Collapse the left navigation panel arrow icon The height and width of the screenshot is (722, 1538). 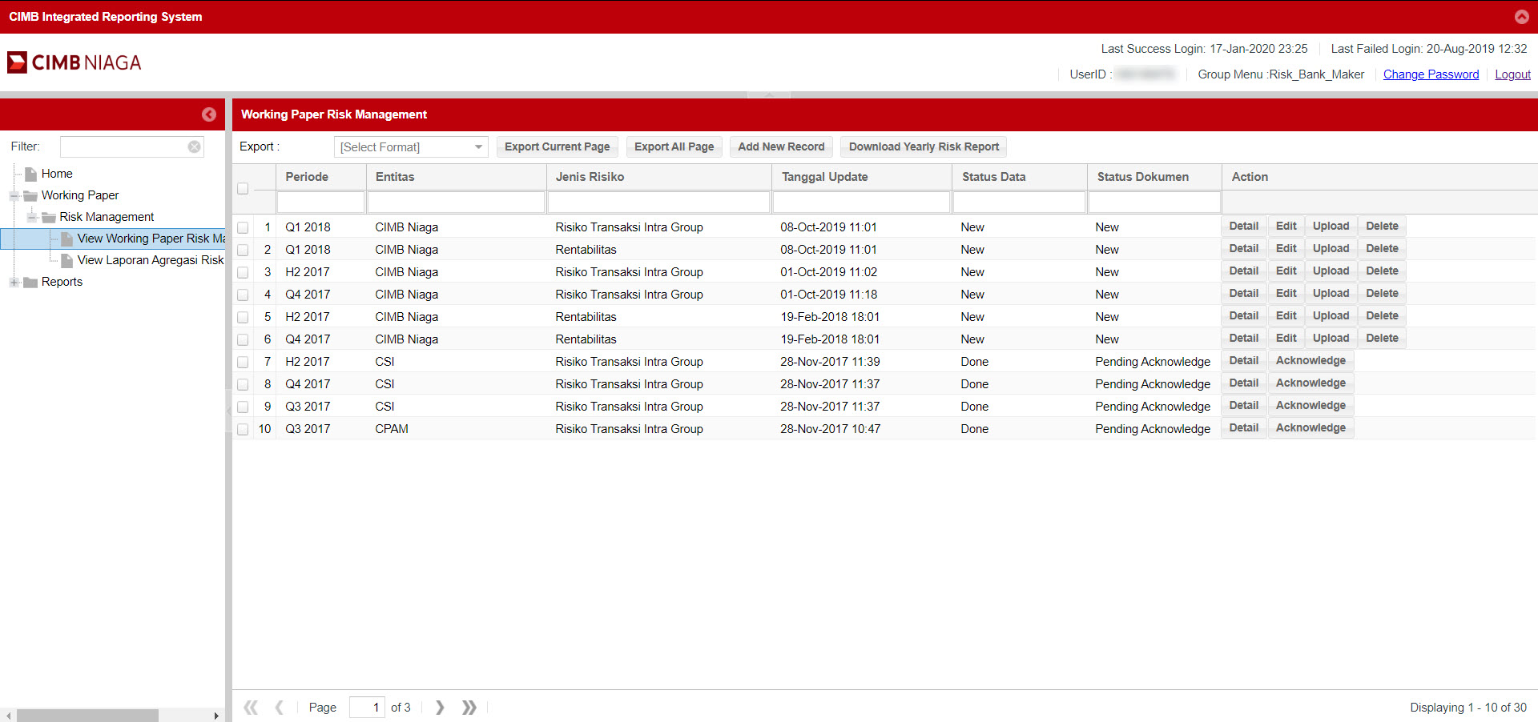coord(209,114)
